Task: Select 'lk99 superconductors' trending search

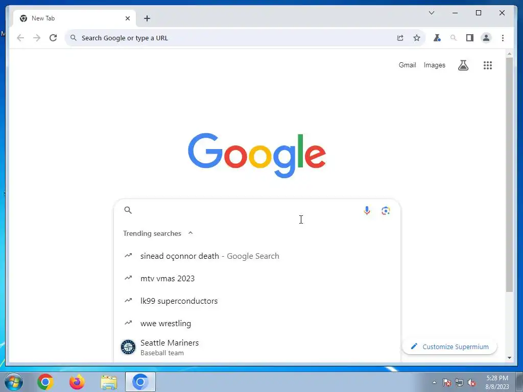Action: 257,301
